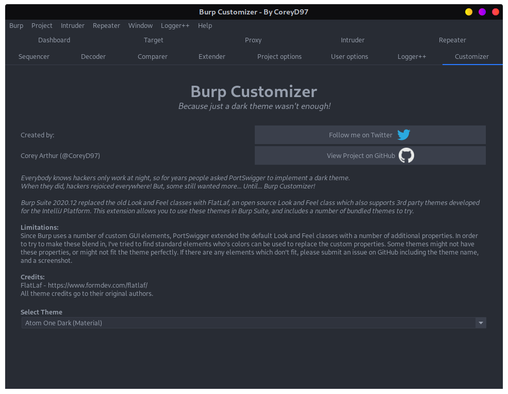Click the 'Corey Arthur (@CoreyD97)' text
Viewport: 508px width, 394px height.
[x=60, y=156]
